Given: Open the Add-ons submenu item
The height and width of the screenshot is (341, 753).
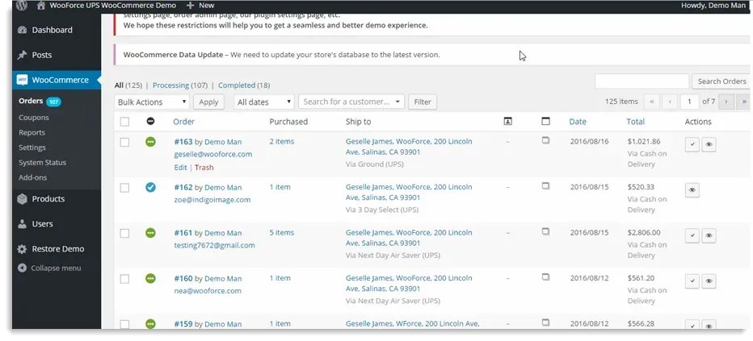Looking at the screenshot, I should pyautogui.click(x=32, y=177).
